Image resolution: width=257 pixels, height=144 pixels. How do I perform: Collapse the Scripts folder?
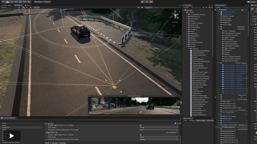(187, 46)
